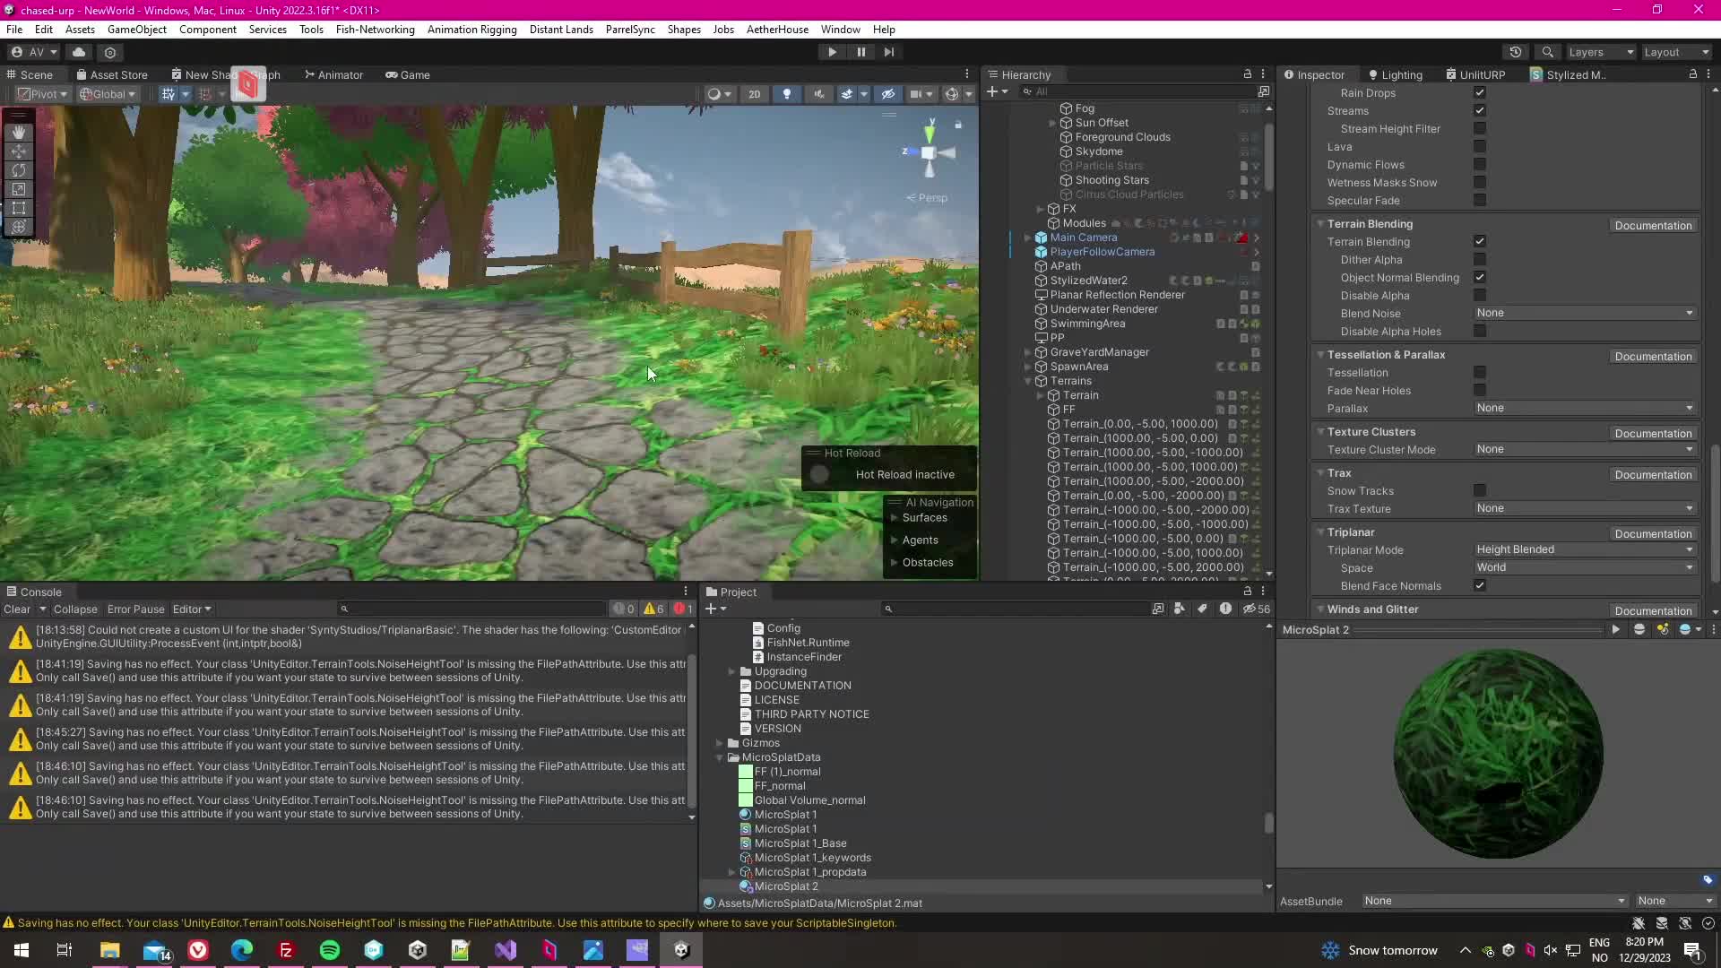Screen dimensions: 1721x968
Task: Uncheck the Terrain Blending checkbox
Action: (1479, 242)
